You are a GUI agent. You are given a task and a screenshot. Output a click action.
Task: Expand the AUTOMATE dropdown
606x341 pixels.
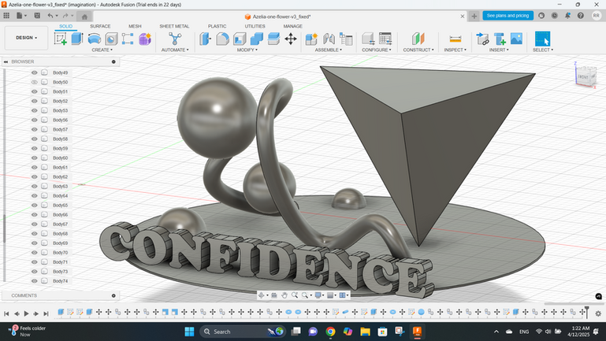(175, 50)
